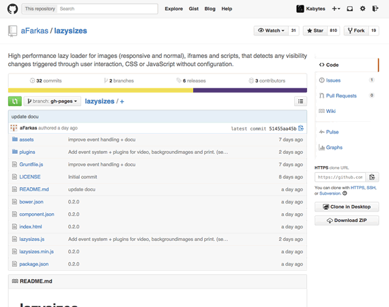Image resolution: width=389 pixels, height=307 pixels.
Task: View the 19 forks count
Action: coord(373,31)
